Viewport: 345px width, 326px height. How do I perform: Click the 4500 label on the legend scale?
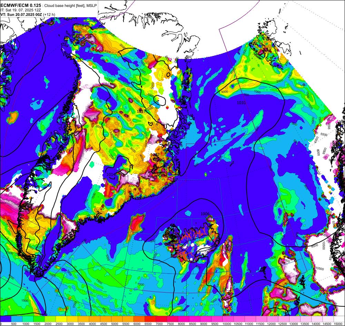pos(104,324)
